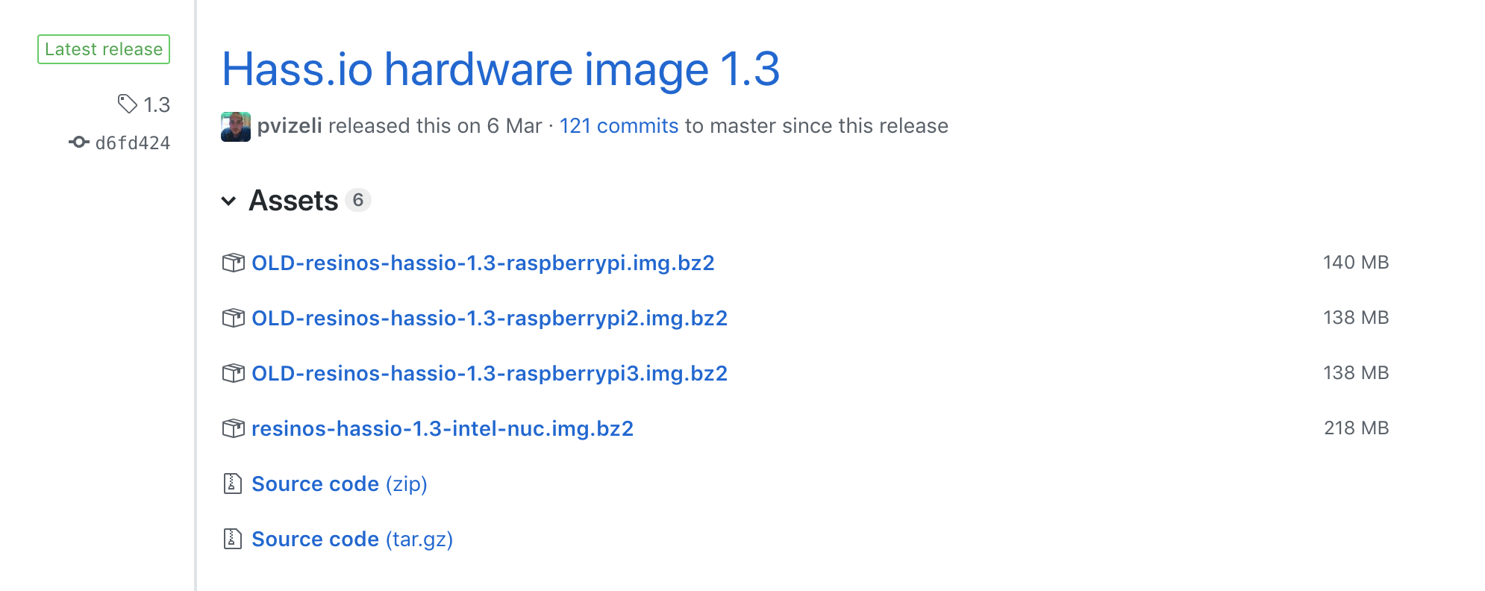Click package icon for raspberrypi2.img.bz2 asset
This screenshot has width=1485, height=591.
234,318
